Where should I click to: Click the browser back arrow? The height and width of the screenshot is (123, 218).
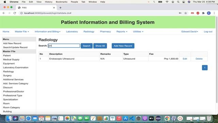(4, 13)
